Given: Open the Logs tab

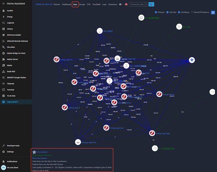Looking at the screenshot, I should 104,4.
